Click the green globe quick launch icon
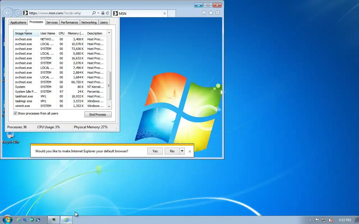The height and width of the screenshot is (224, 359). point(32,220)
